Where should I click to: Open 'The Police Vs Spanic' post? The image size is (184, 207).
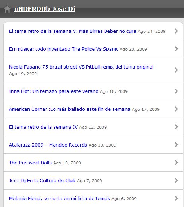point(63,49)
